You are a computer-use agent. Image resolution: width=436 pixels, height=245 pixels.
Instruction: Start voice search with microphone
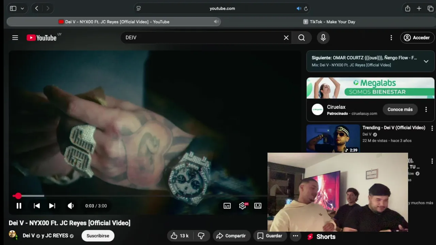coord(323,38)
